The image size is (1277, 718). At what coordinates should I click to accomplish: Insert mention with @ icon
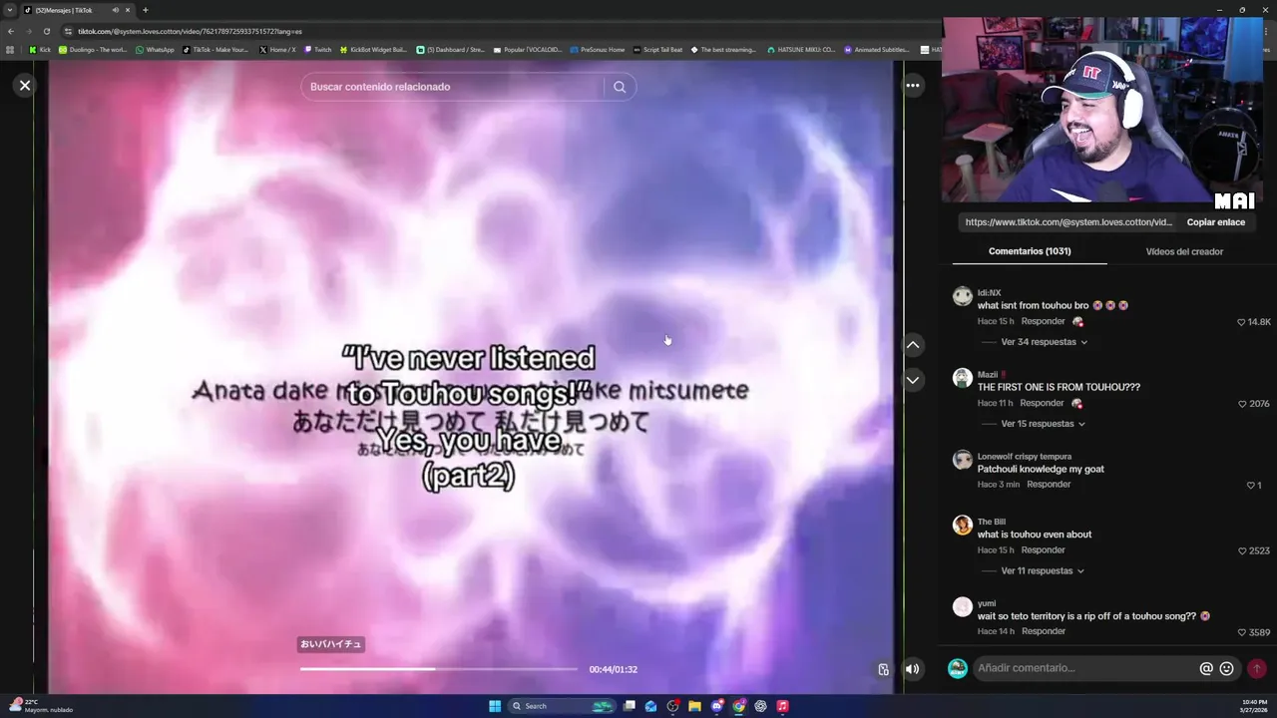(x=1206, y=669)
